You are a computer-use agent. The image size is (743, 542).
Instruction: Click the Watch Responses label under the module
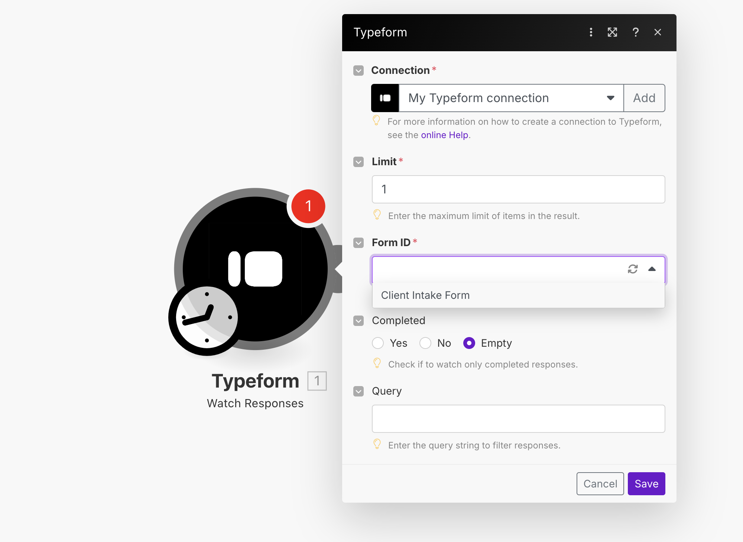[x=255, y=404]
